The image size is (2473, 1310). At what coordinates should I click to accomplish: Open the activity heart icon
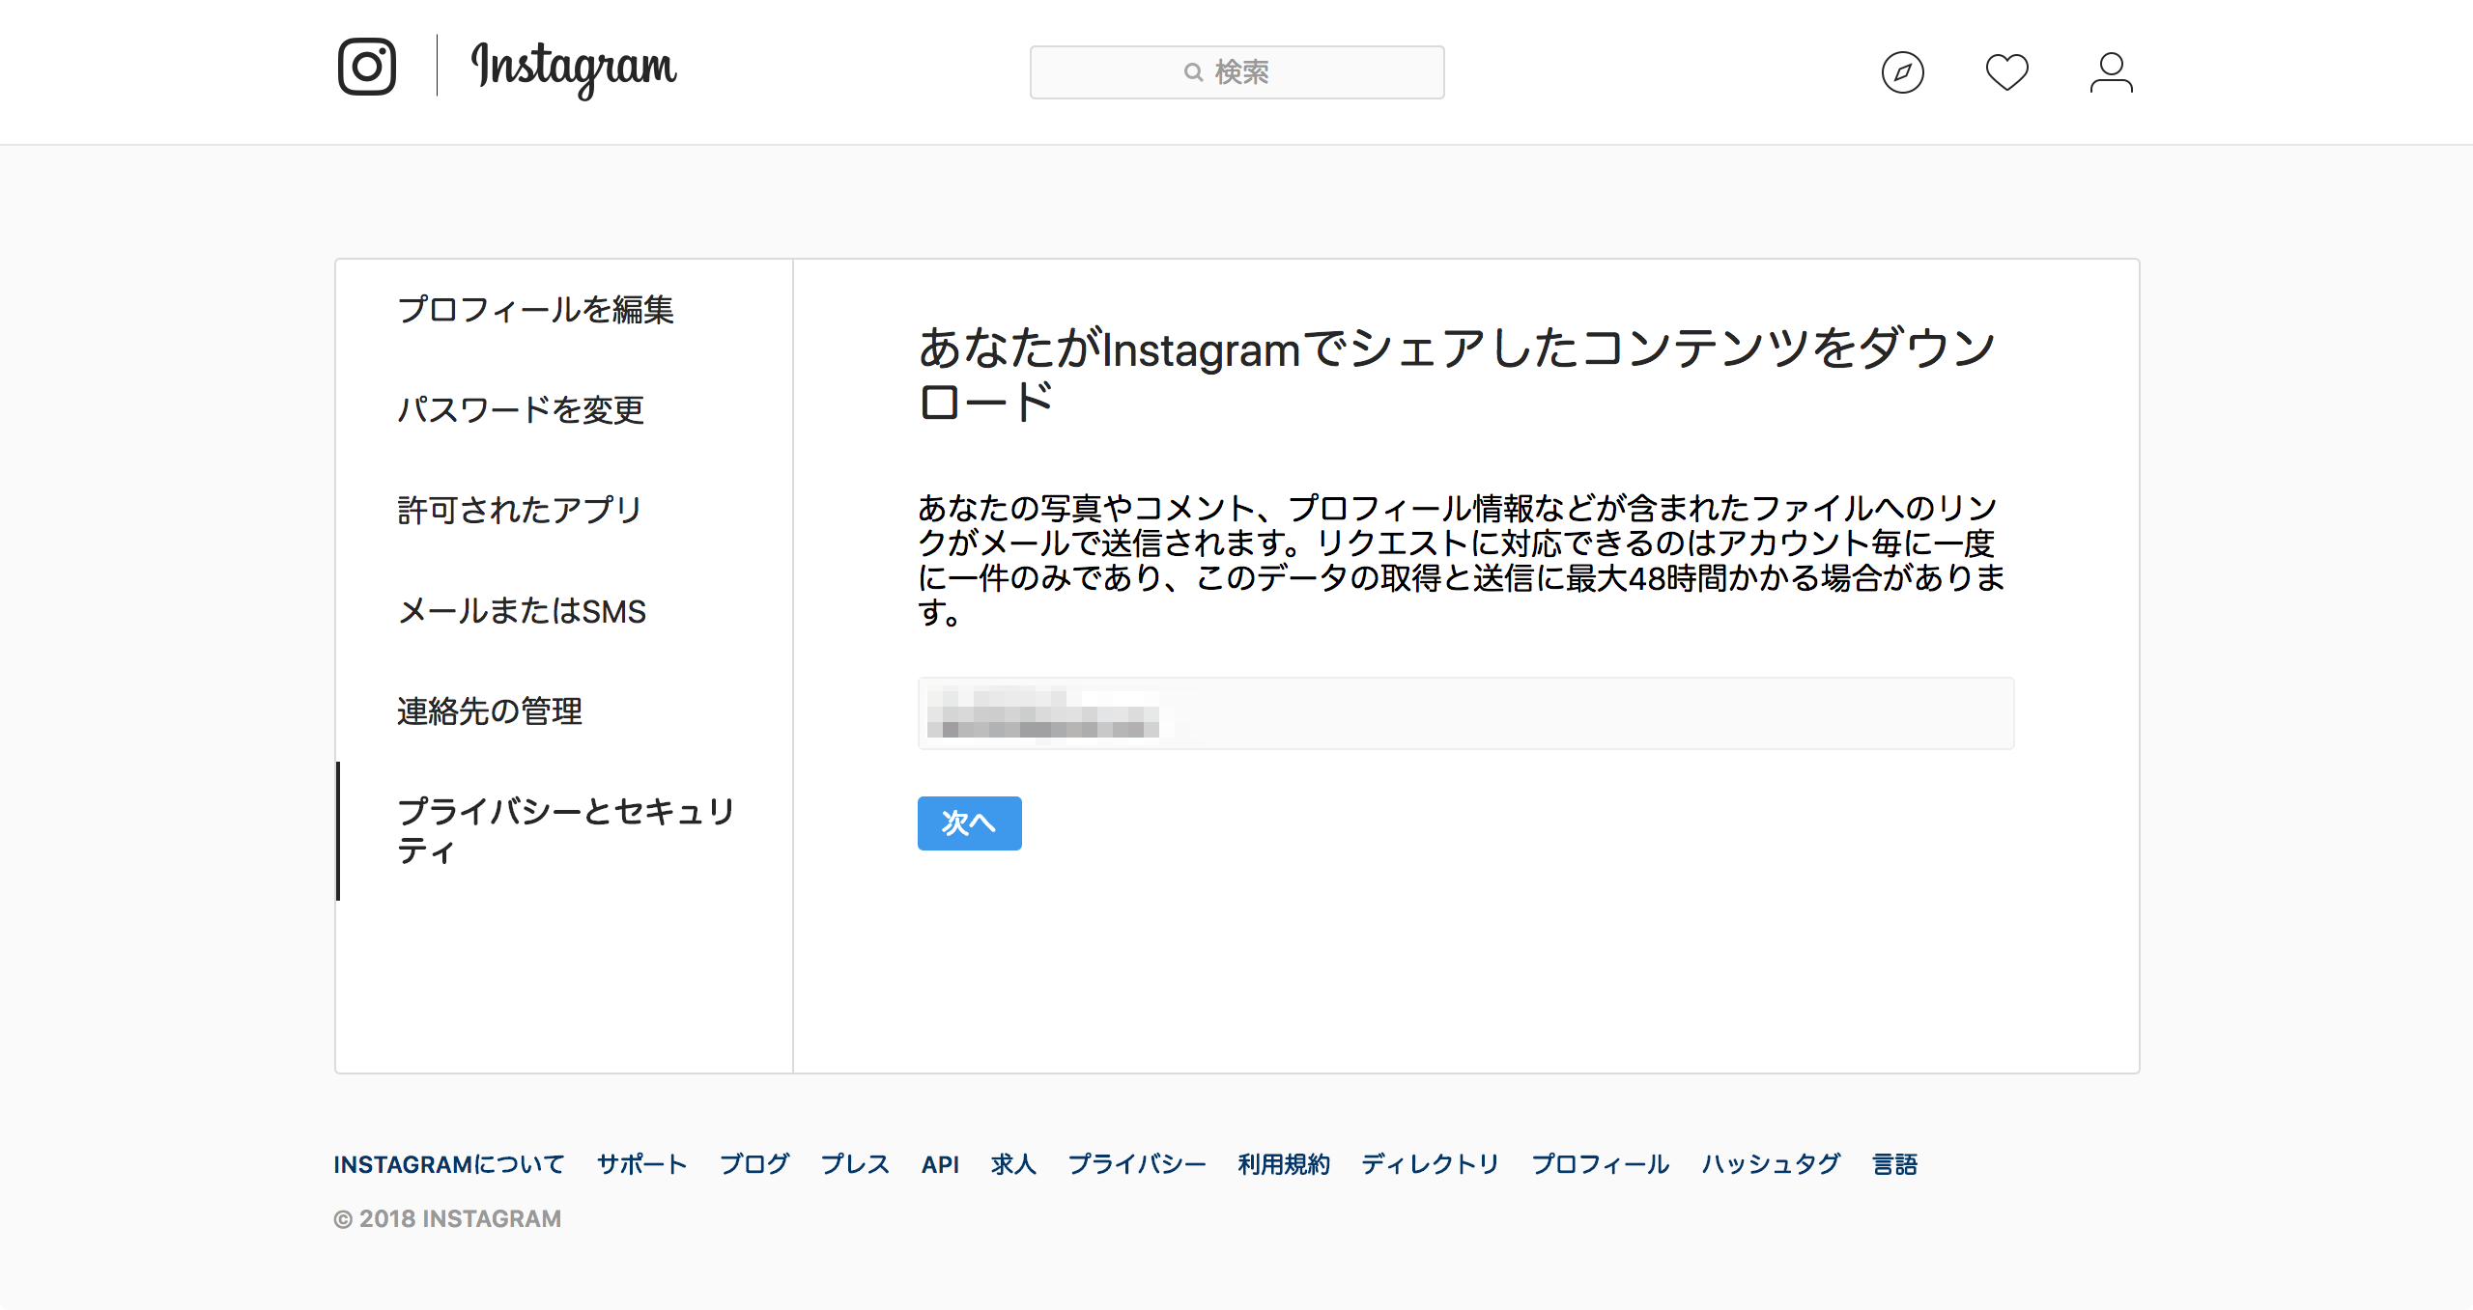[x=2006, y=72]
